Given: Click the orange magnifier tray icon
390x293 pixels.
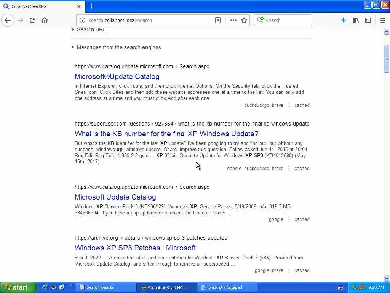Looking at the screenshot, I should 362,287.
